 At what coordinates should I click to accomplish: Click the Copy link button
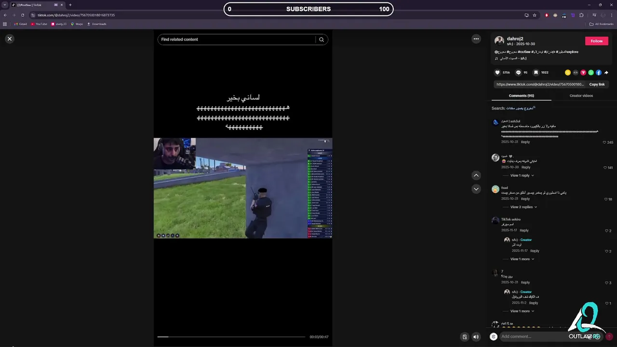click(597, 84)
